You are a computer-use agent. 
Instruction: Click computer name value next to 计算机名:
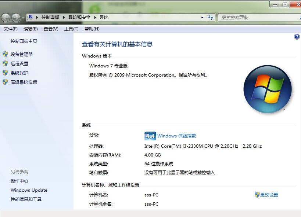(x=151, y=195)
